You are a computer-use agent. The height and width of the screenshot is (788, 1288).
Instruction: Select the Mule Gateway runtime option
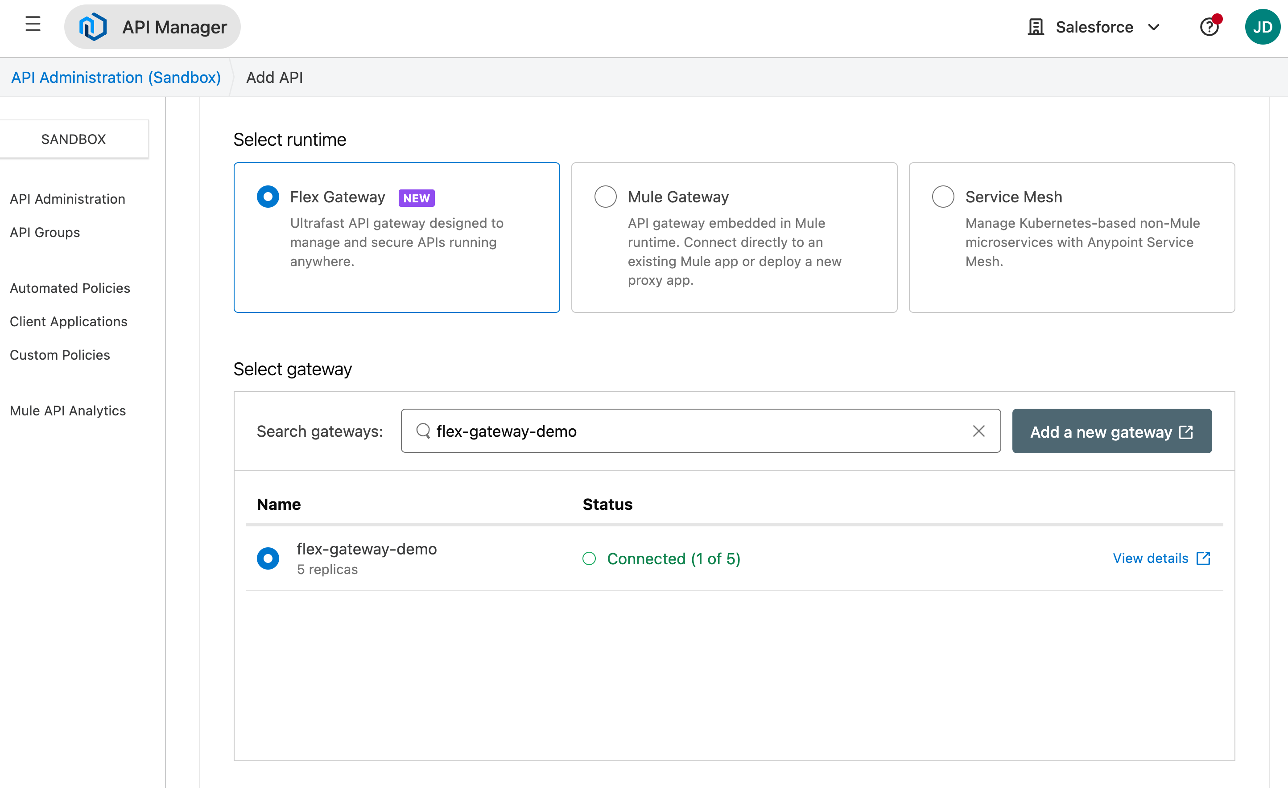pos(605,197)
